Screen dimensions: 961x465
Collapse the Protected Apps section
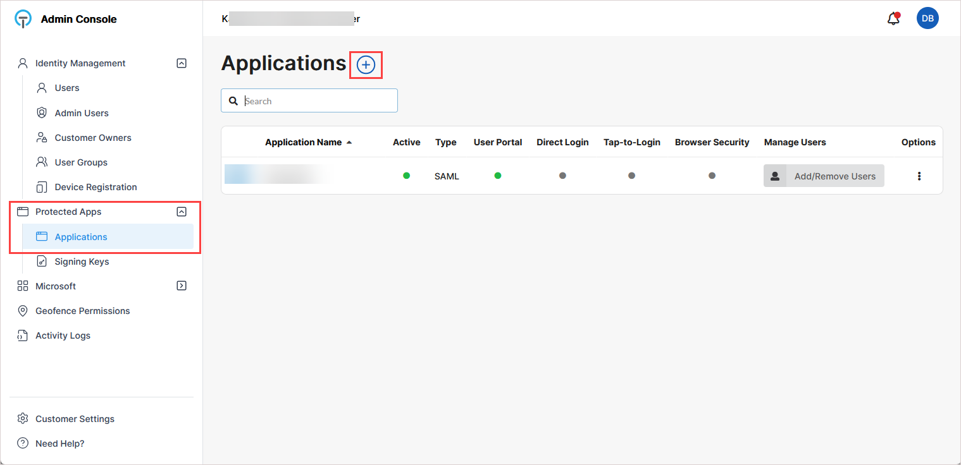coord(182,212)
